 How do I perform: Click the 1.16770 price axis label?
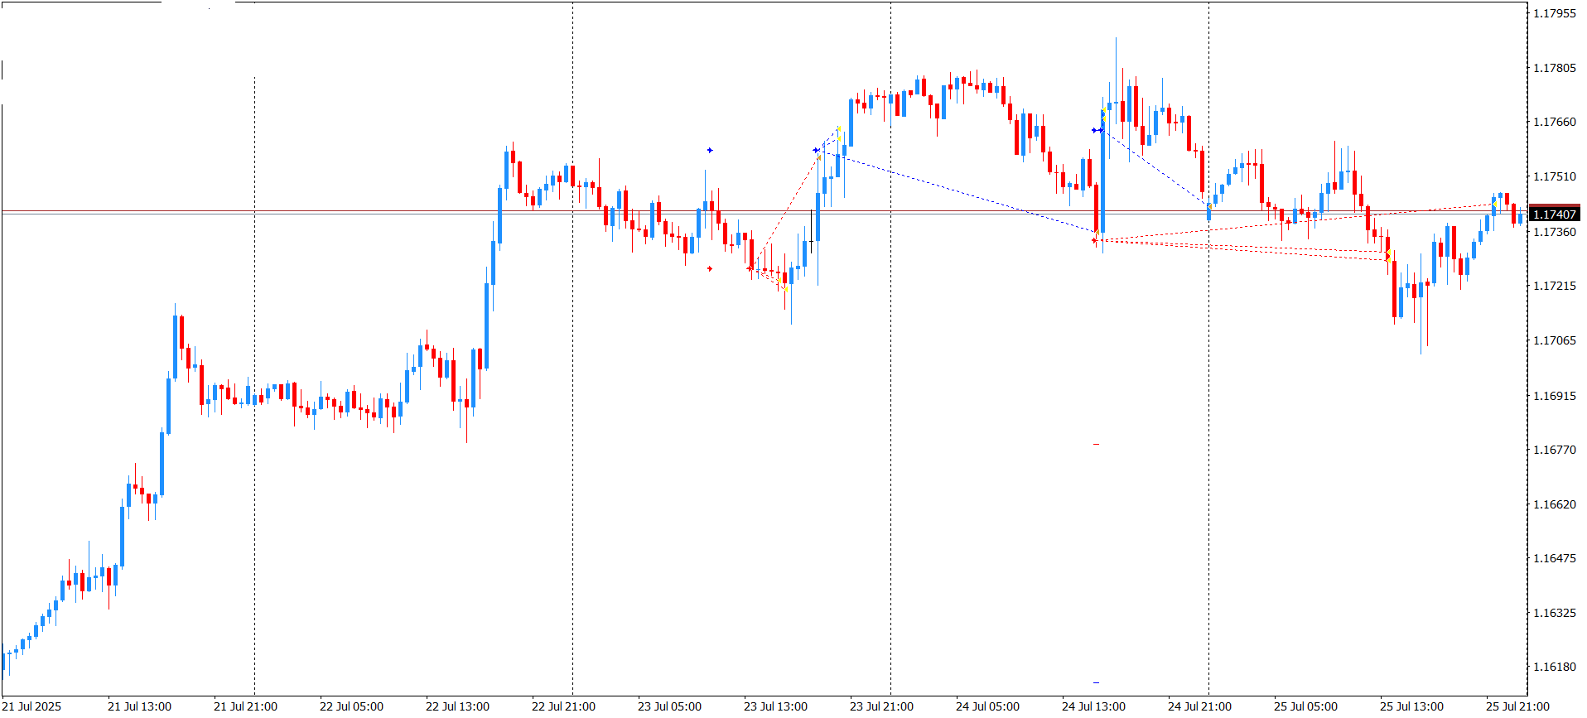pos(1555,450)
